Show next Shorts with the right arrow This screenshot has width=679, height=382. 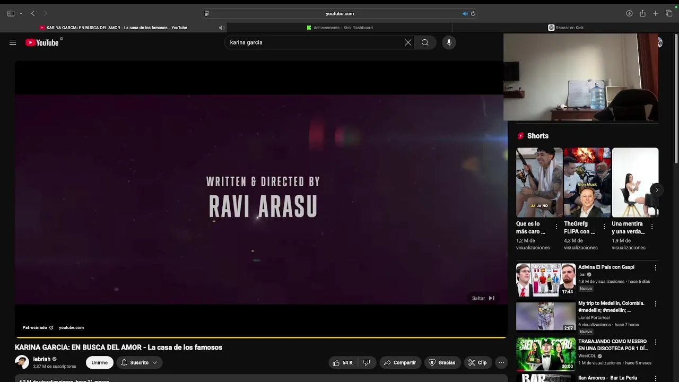click(x=657, y=190)
